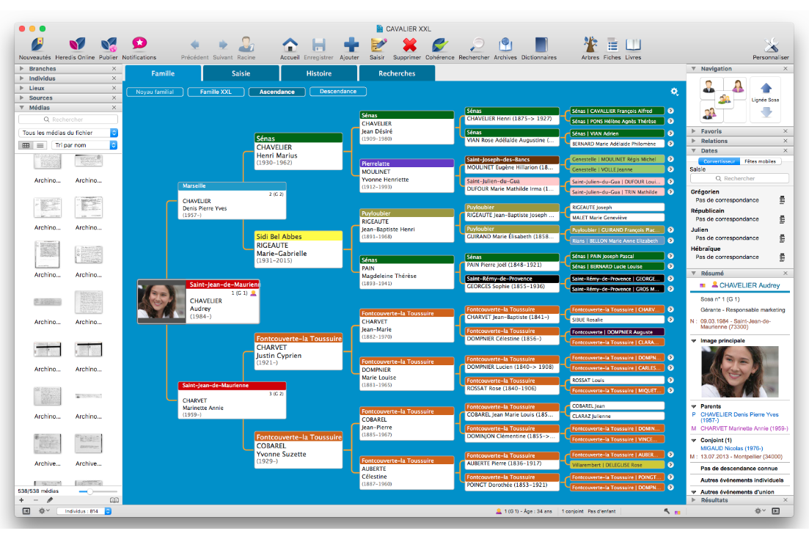Open the Archives tool
This screenshot has width=809, height=539.
(x=505, y=48)
